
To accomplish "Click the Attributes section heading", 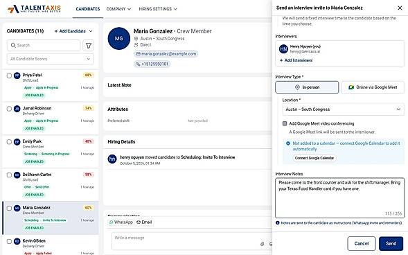I will [118, 109].
